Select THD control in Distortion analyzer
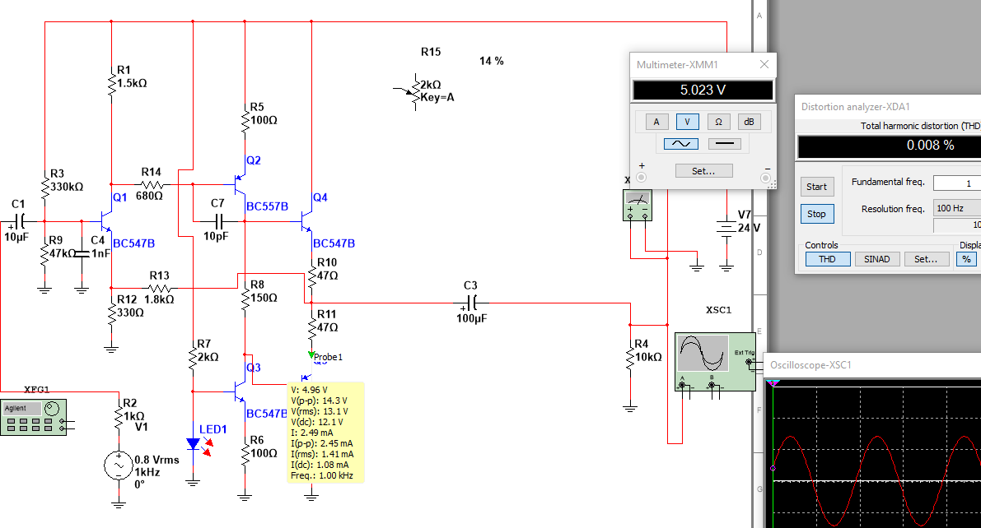981x528 pixels. pyautogui.click(x=827, y=259)
